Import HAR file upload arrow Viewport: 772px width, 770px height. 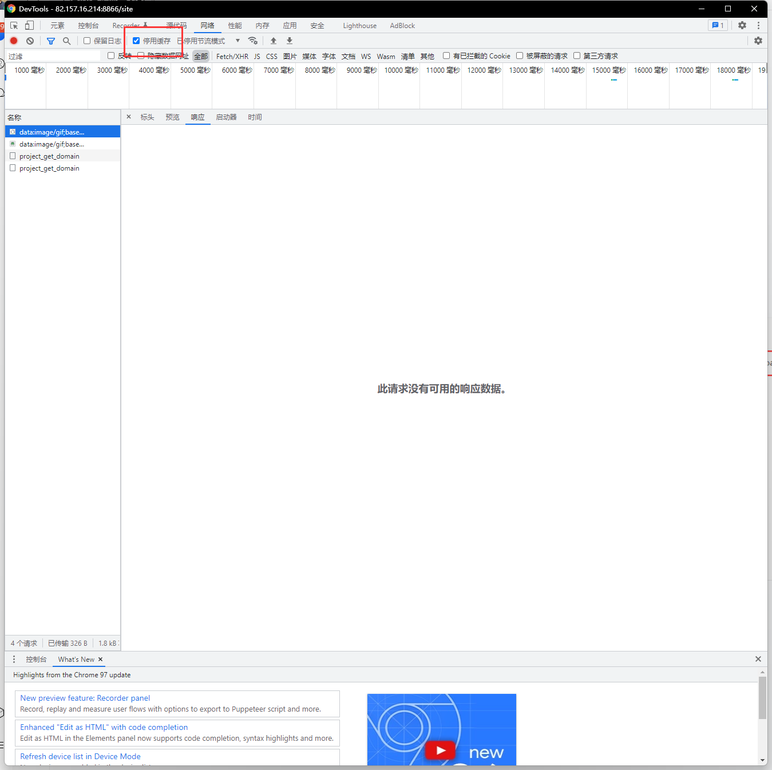pos(274,41)
